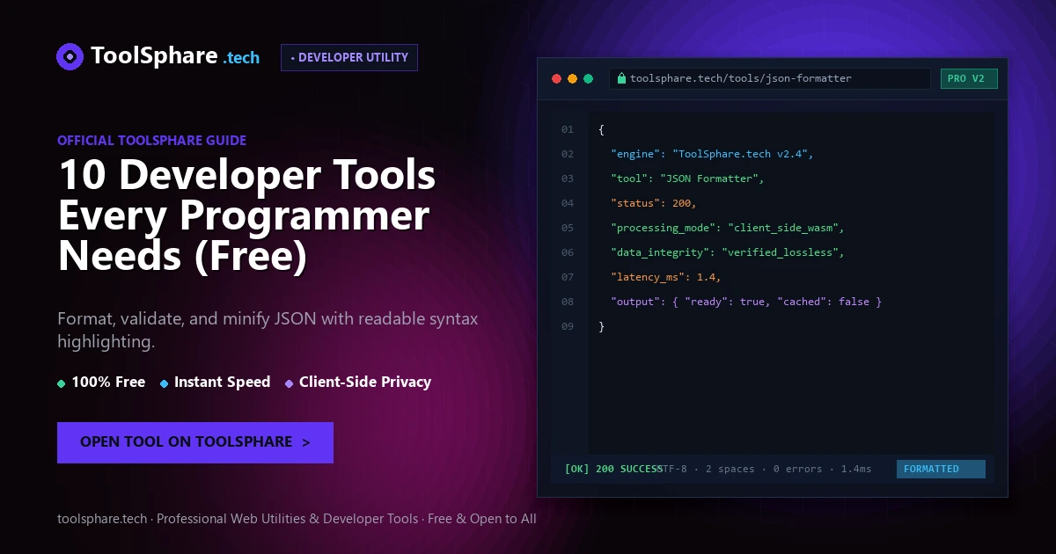Click the yellow window dot in mock browser
The width and height of the screenshot is (1056, 554).
(572, 78)
